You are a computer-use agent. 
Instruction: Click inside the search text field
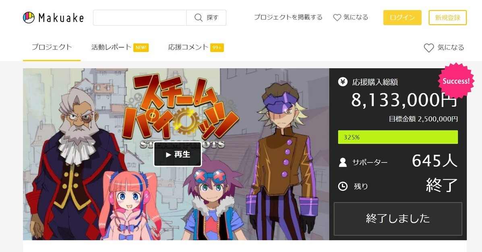pos(140,18)
